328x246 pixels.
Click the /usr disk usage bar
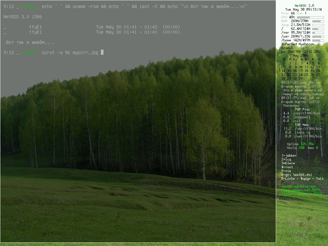pyautogui.click(x=318, y=37)
